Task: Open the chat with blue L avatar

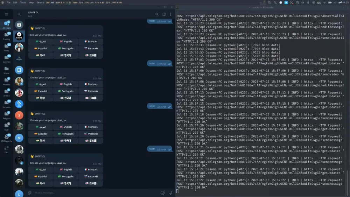Action: click(19, 194)
